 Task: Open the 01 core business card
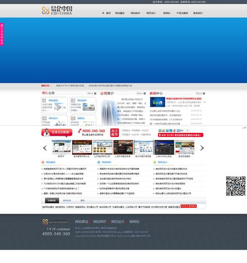pyautogui.click(x=54, y=105)
